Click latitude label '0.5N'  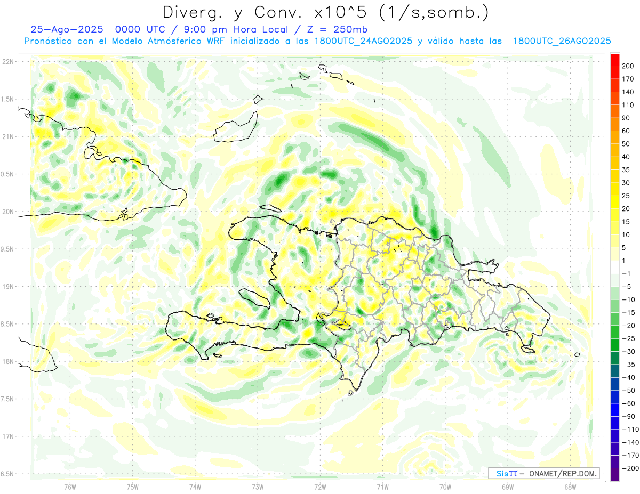(x=7, y=174)
